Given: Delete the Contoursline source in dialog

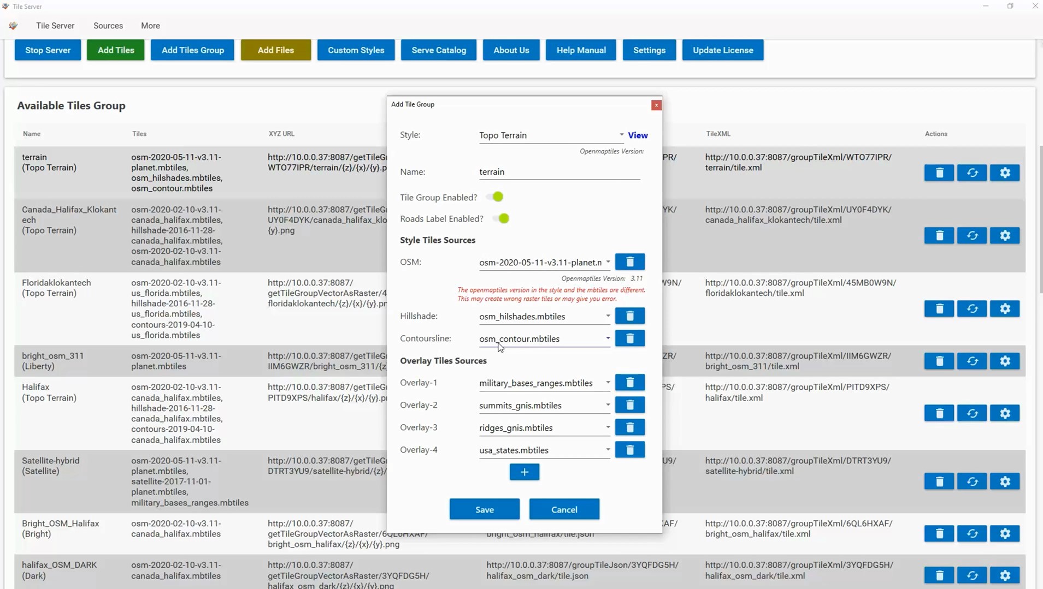Looking at the screenshot, I should point(629,338).
